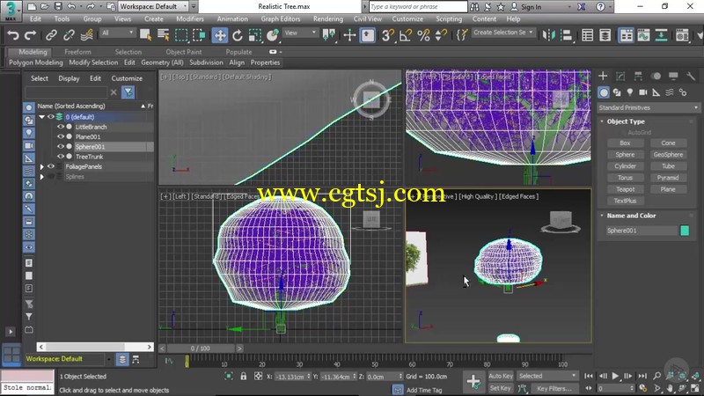The width and height of the screenshot is (704, 396).
Task: Activate Bind to Space Warp tool
Action: [86, 35]
